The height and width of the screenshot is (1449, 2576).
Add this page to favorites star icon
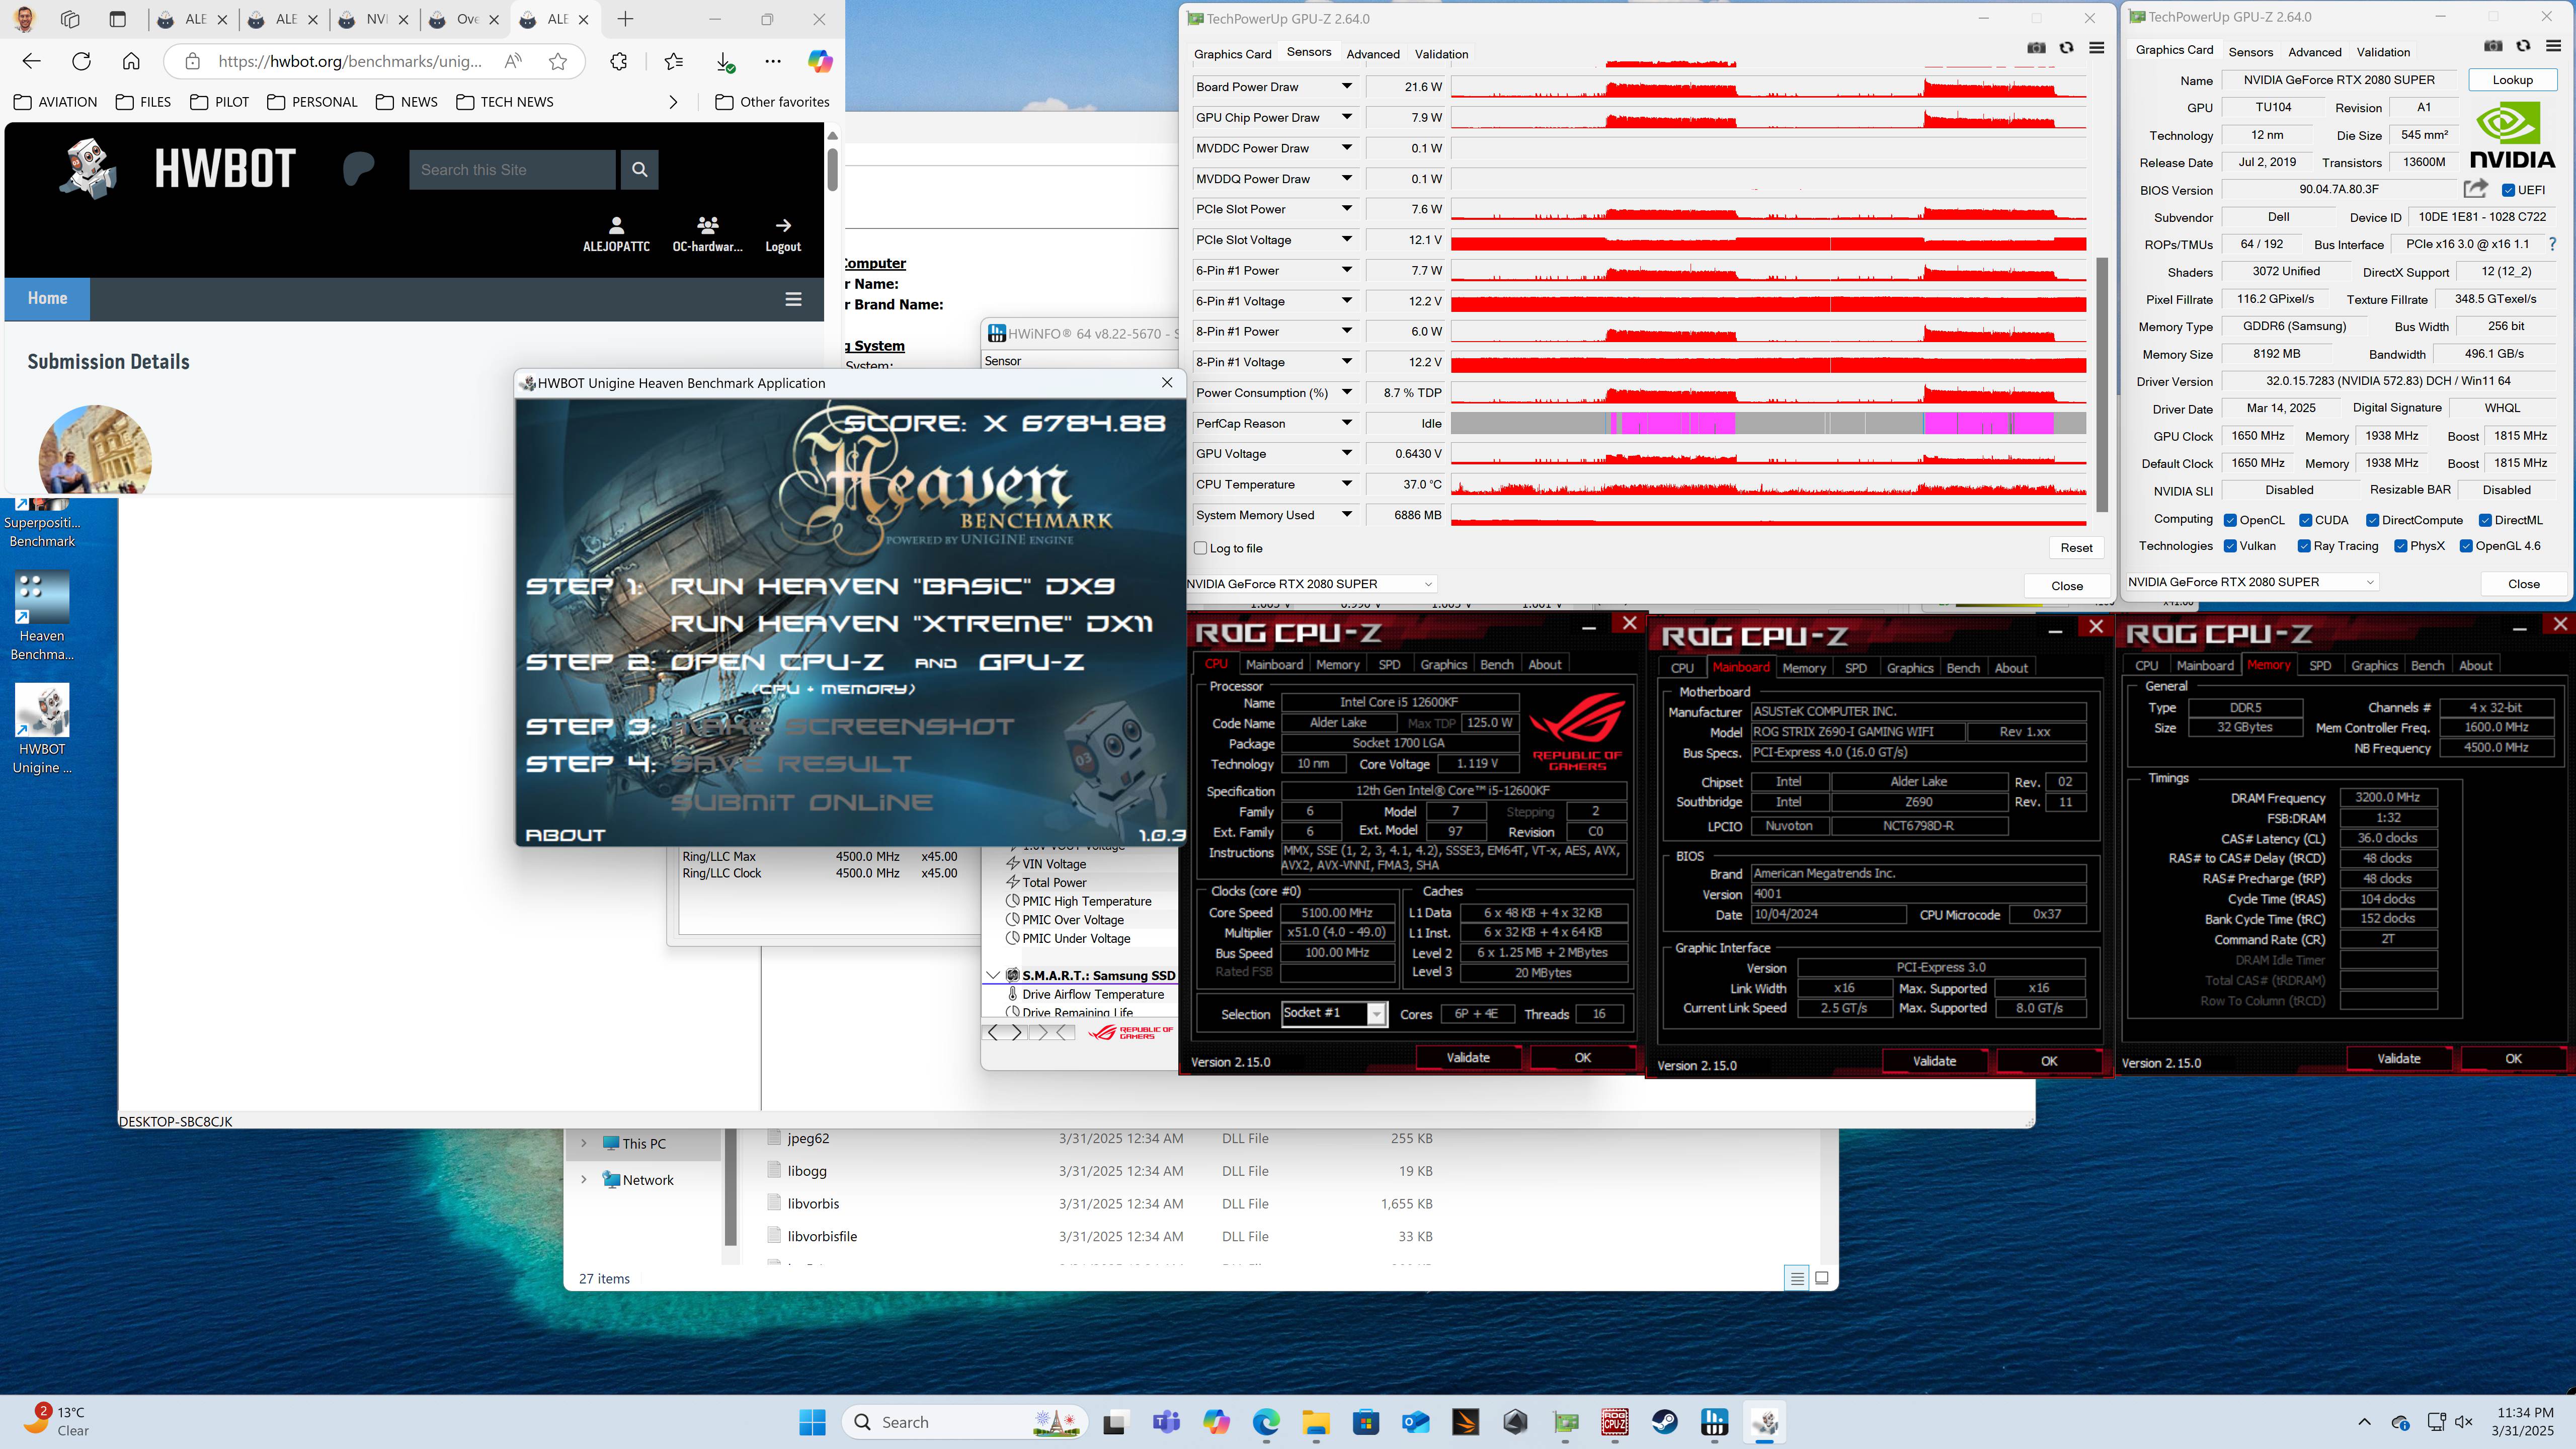click(558, 61)
